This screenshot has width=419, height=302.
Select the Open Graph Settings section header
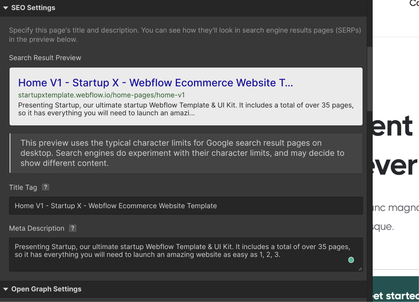point(46,289)
